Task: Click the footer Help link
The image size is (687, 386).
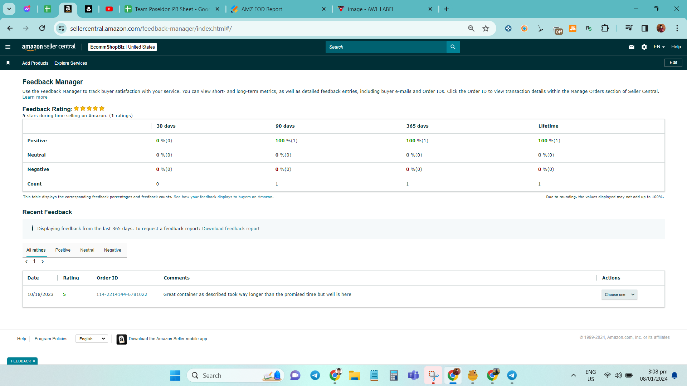Action: click(21, 339)
